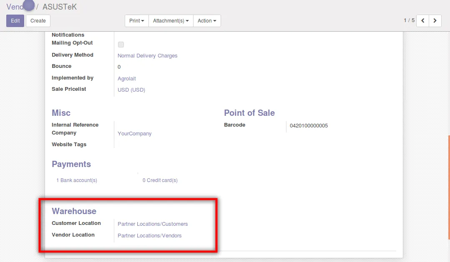Toggle the Mailing Opt-Out checkbox
The height and width of the screenshot is (262, 450).
121,45
